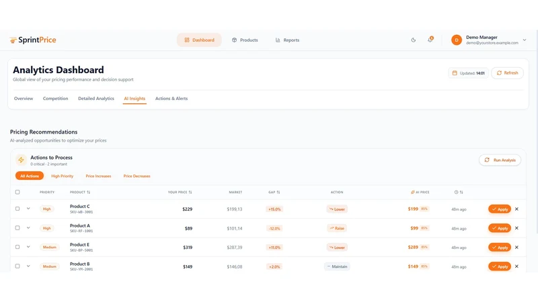
Task: Expand Product C row details
Action: click(28, 209)
